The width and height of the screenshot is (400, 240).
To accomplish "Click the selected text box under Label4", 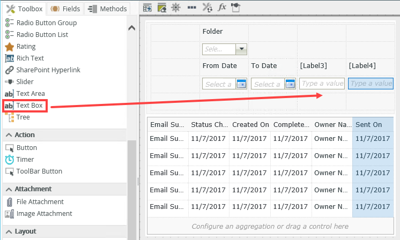I will [x=371, y=84].
